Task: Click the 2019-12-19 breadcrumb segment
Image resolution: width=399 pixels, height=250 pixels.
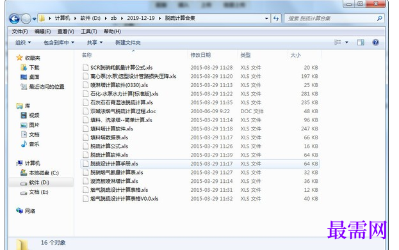Action: click(x=141, y=19)
